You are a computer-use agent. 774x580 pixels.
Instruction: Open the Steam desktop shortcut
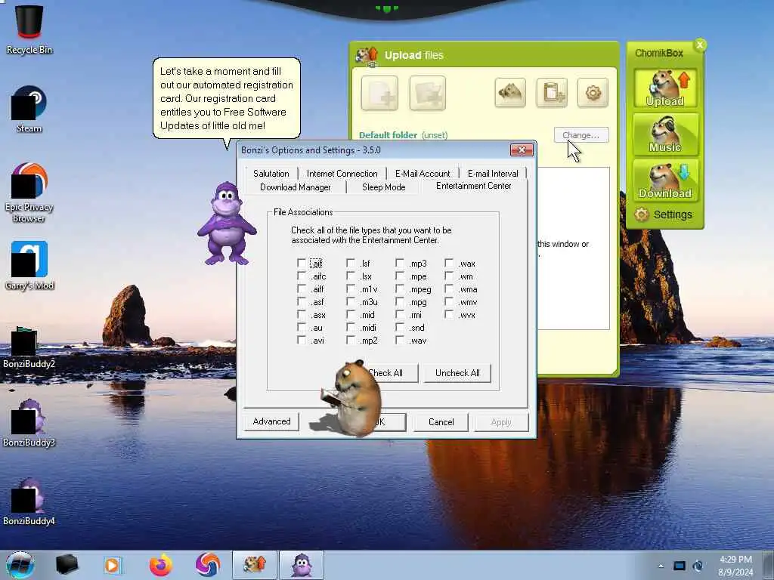(x=29, y=110)
